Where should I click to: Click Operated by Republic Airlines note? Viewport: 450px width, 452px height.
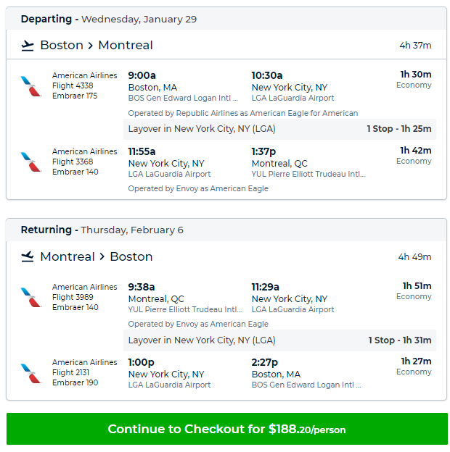(x=243, y=113)
